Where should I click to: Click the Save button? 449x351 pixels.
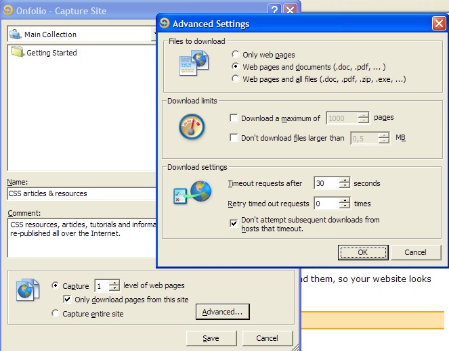[x=211, y=338]
